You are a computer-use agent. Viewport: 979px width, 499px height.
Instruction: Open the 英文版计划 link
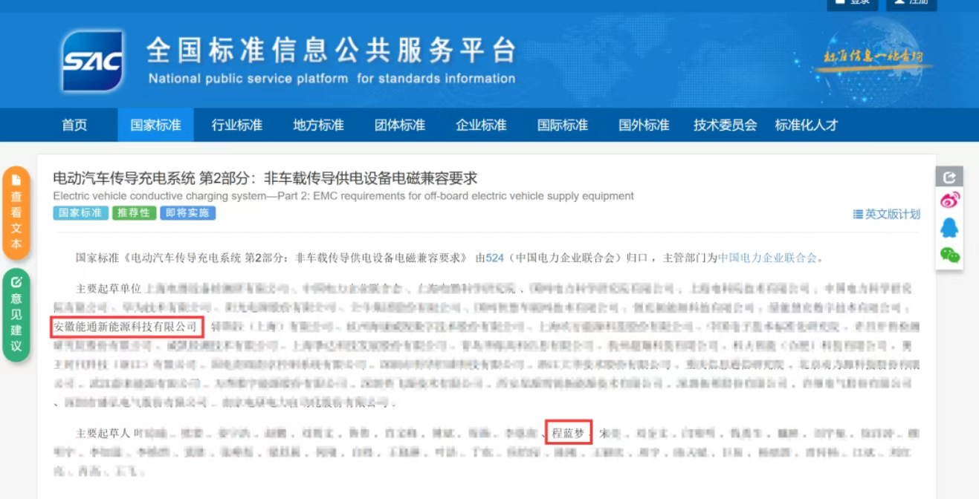pos(887,214)
